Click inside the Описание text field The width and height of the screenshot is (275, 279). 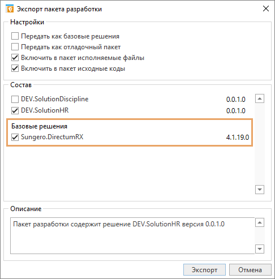click(x=132, y=236)
